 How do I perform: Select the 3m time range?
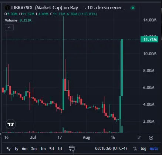pos(34,149)
